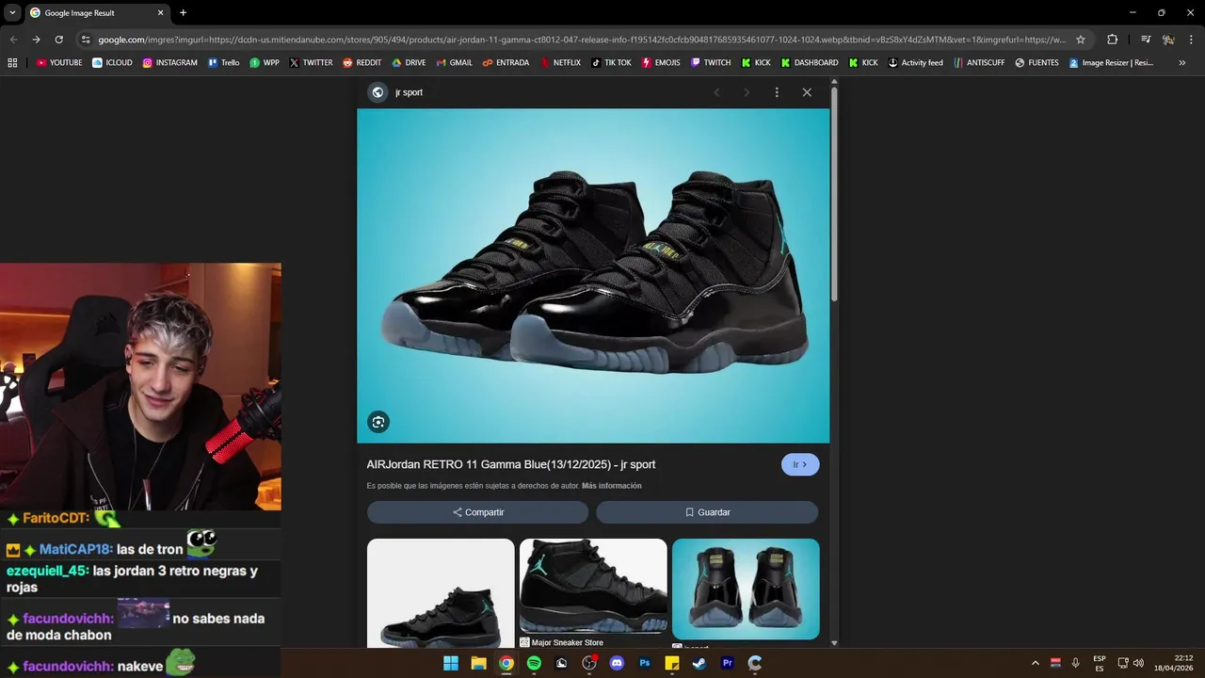Open the apps grid bookmark icon
This screenshot has height=678, width=1205.
[x=12, y=63]
